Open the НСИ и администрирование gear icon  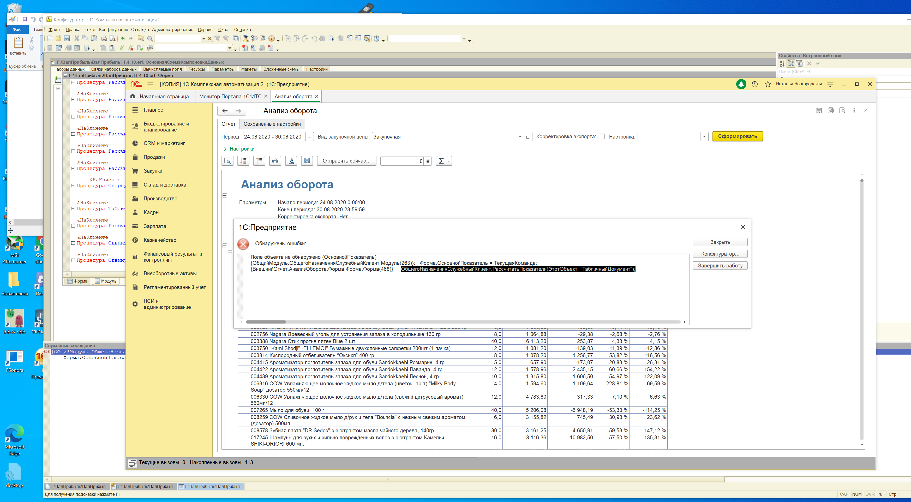[135, 304]
